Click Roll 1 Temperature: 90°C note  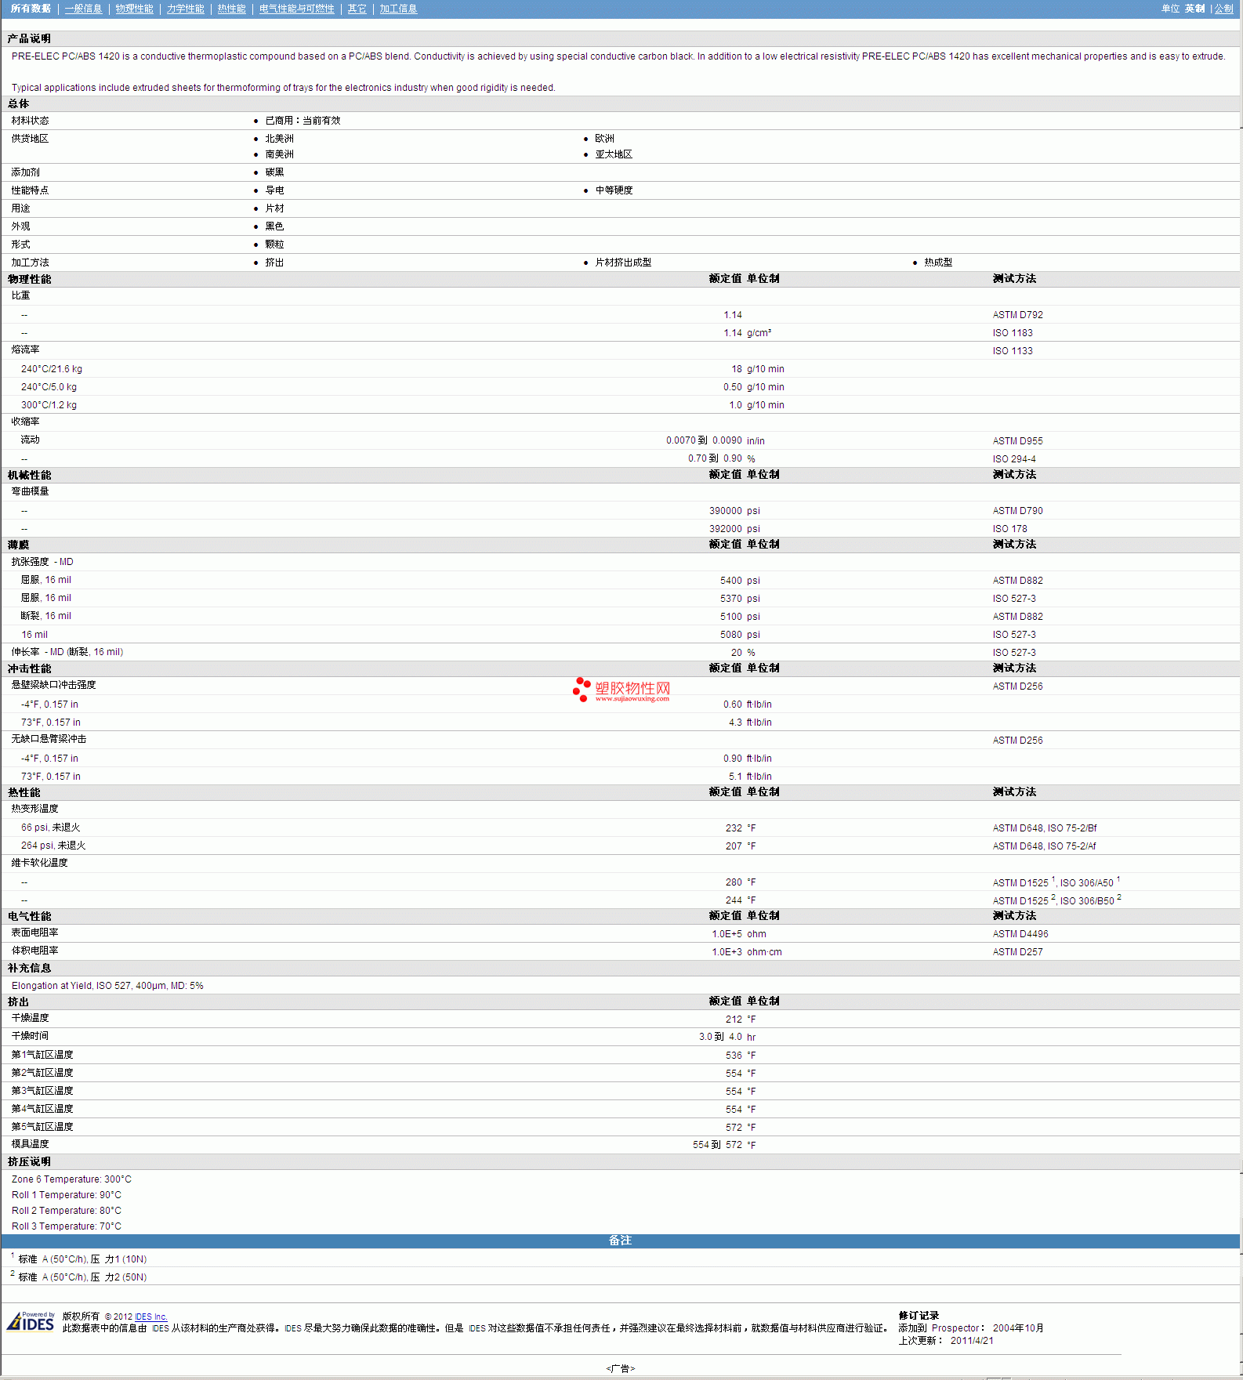67,1195
